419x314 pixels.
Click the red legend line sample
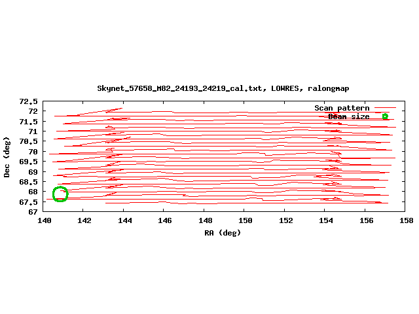click(x=385, y=107)
